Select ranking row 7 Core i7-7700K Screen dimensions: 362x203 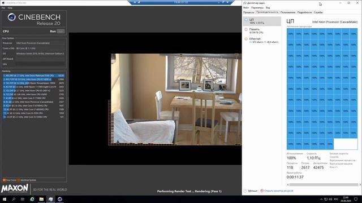point(33,98)
